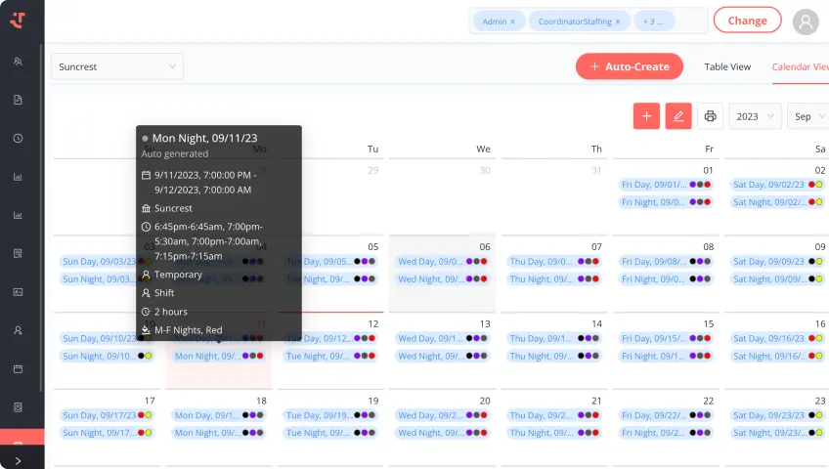
Task: Open Sat Day, 09/09/23 shift
Action: [x=777, y=262]
